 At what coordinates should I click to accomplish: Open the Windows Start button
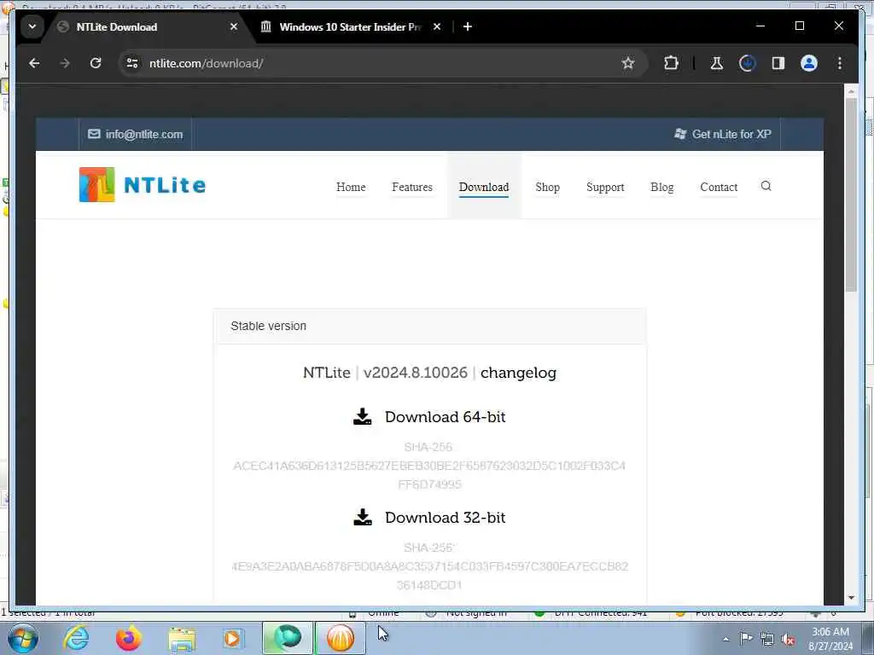[x=22, y=638]
